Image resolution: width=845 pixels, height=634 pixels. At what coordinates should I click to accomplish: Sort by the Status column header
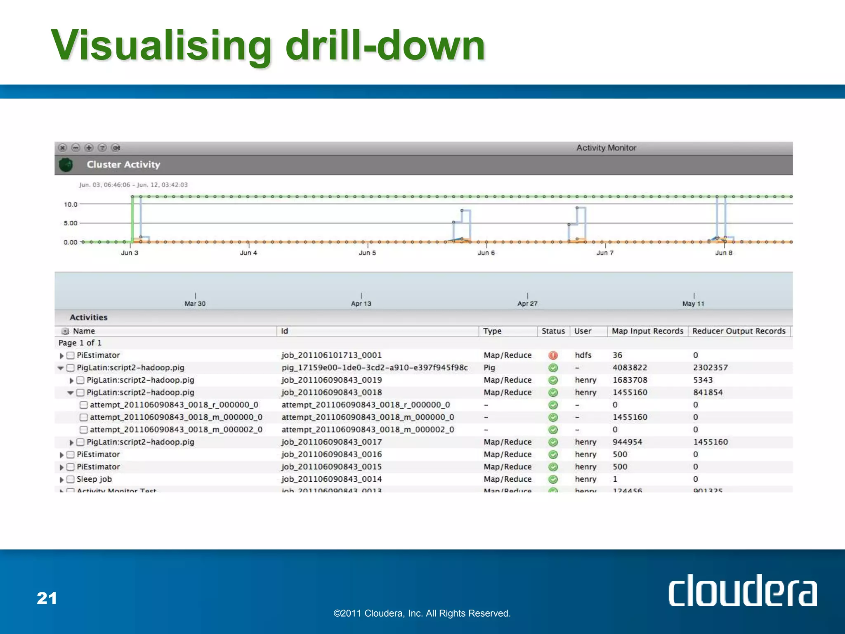click(x=553, y=331)
